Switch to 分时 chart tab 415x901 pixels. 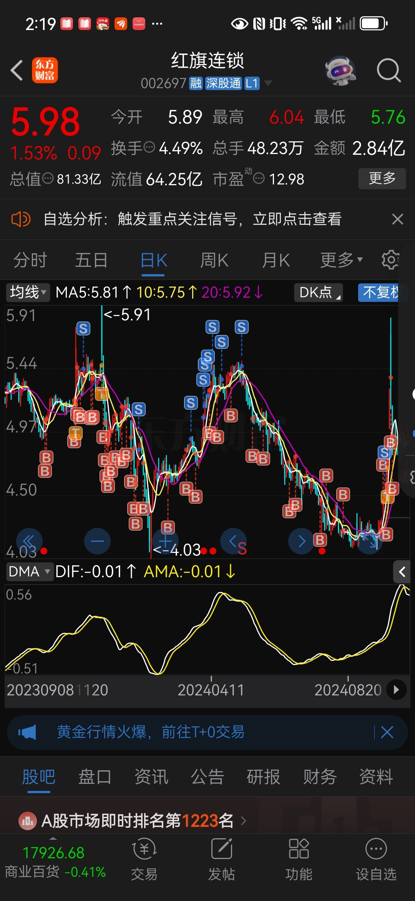(30, 260)
